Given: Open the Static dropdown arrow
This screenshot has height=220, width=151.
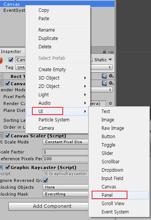Looking at the screenshot, I should click(x=110, y=59).
